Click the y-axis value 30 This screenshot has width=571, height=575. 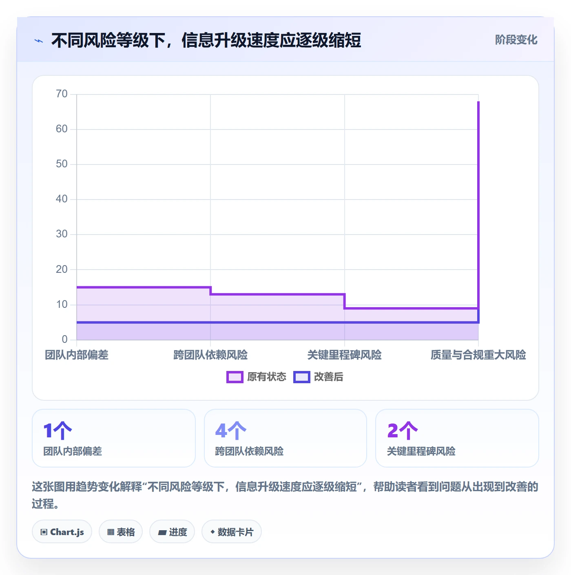tap(62, 234)
